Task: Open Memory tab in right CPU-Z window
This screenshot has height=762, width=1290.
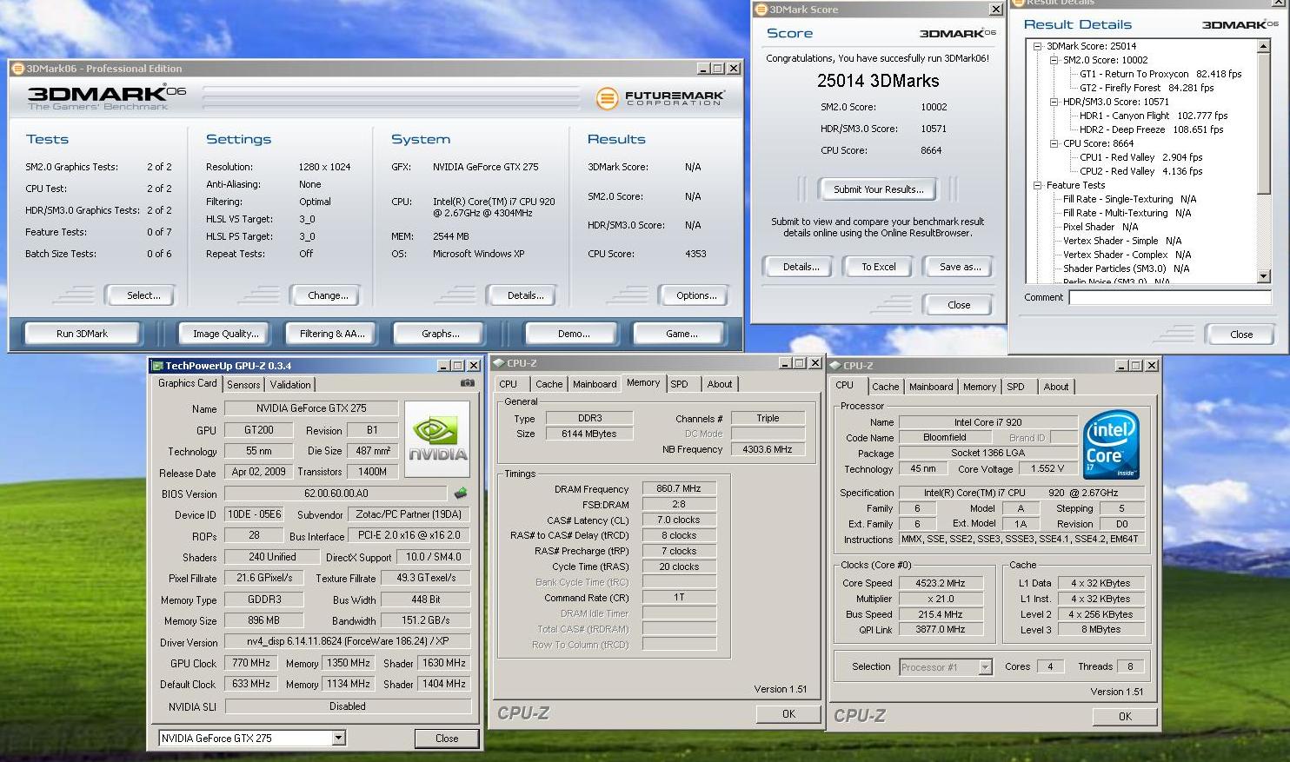Action: point(979,387)
